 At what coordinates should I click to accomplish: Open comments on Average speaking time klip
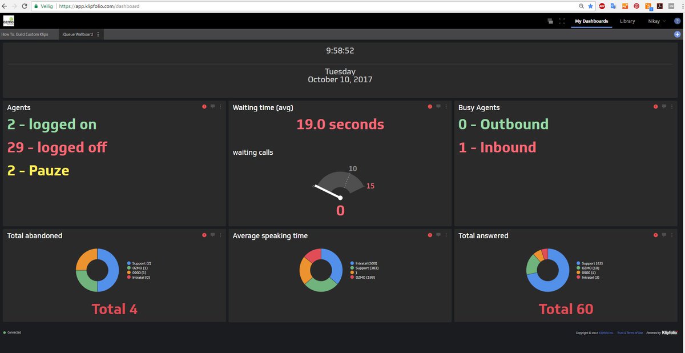pyautogui.click(x=438, y=235)
